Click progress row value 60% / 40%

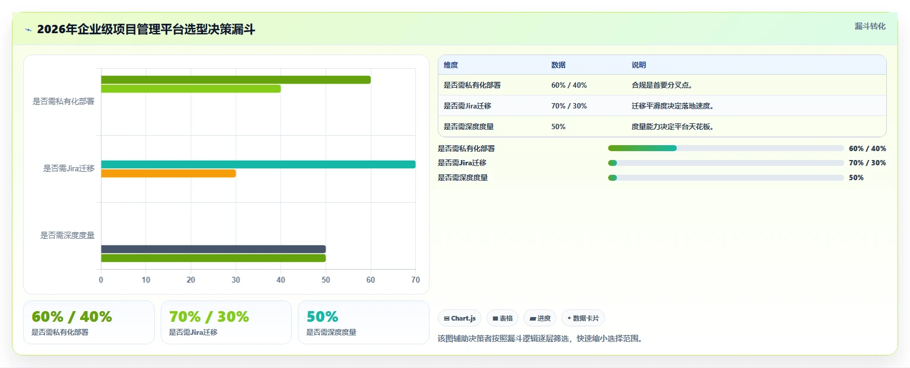pyautogui.click(x=867, y=148)
